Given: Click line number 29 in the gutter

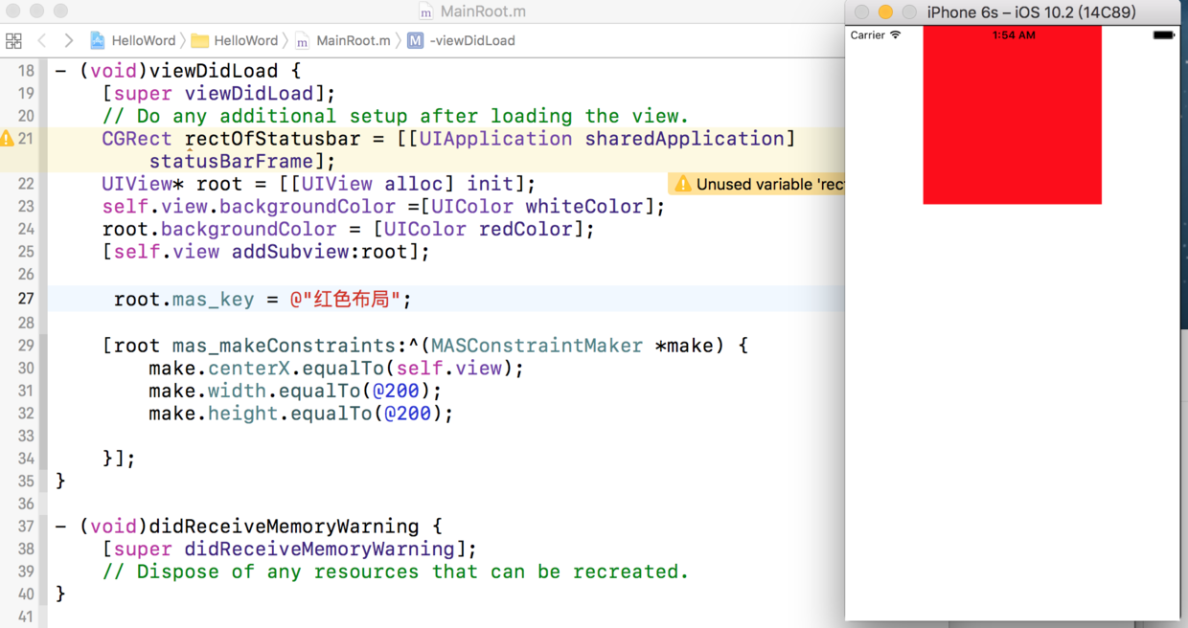Looking at the screenshot, I should (25, 345).
